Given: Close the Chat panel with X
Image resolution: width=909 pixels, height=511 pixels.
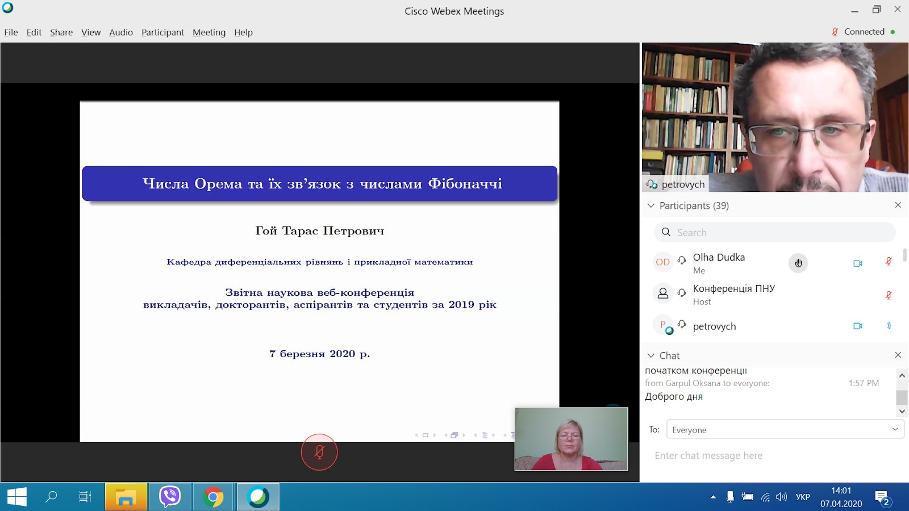Looking at the screenshot, I should (898, 355).
